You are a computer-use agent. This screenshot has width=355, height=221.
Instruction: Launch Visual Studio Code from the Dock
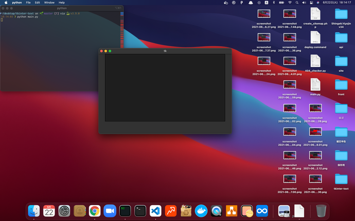(x=155, y=211)
